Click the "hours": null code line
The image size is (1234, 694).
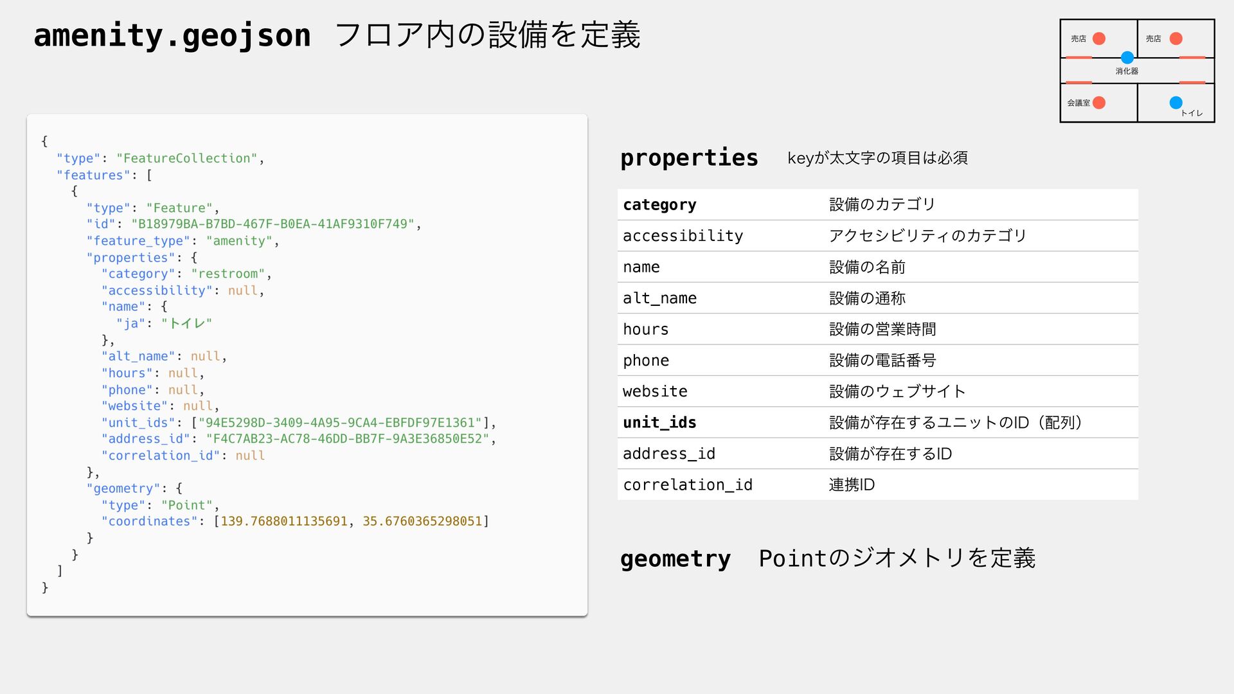(x=152, y=373)
